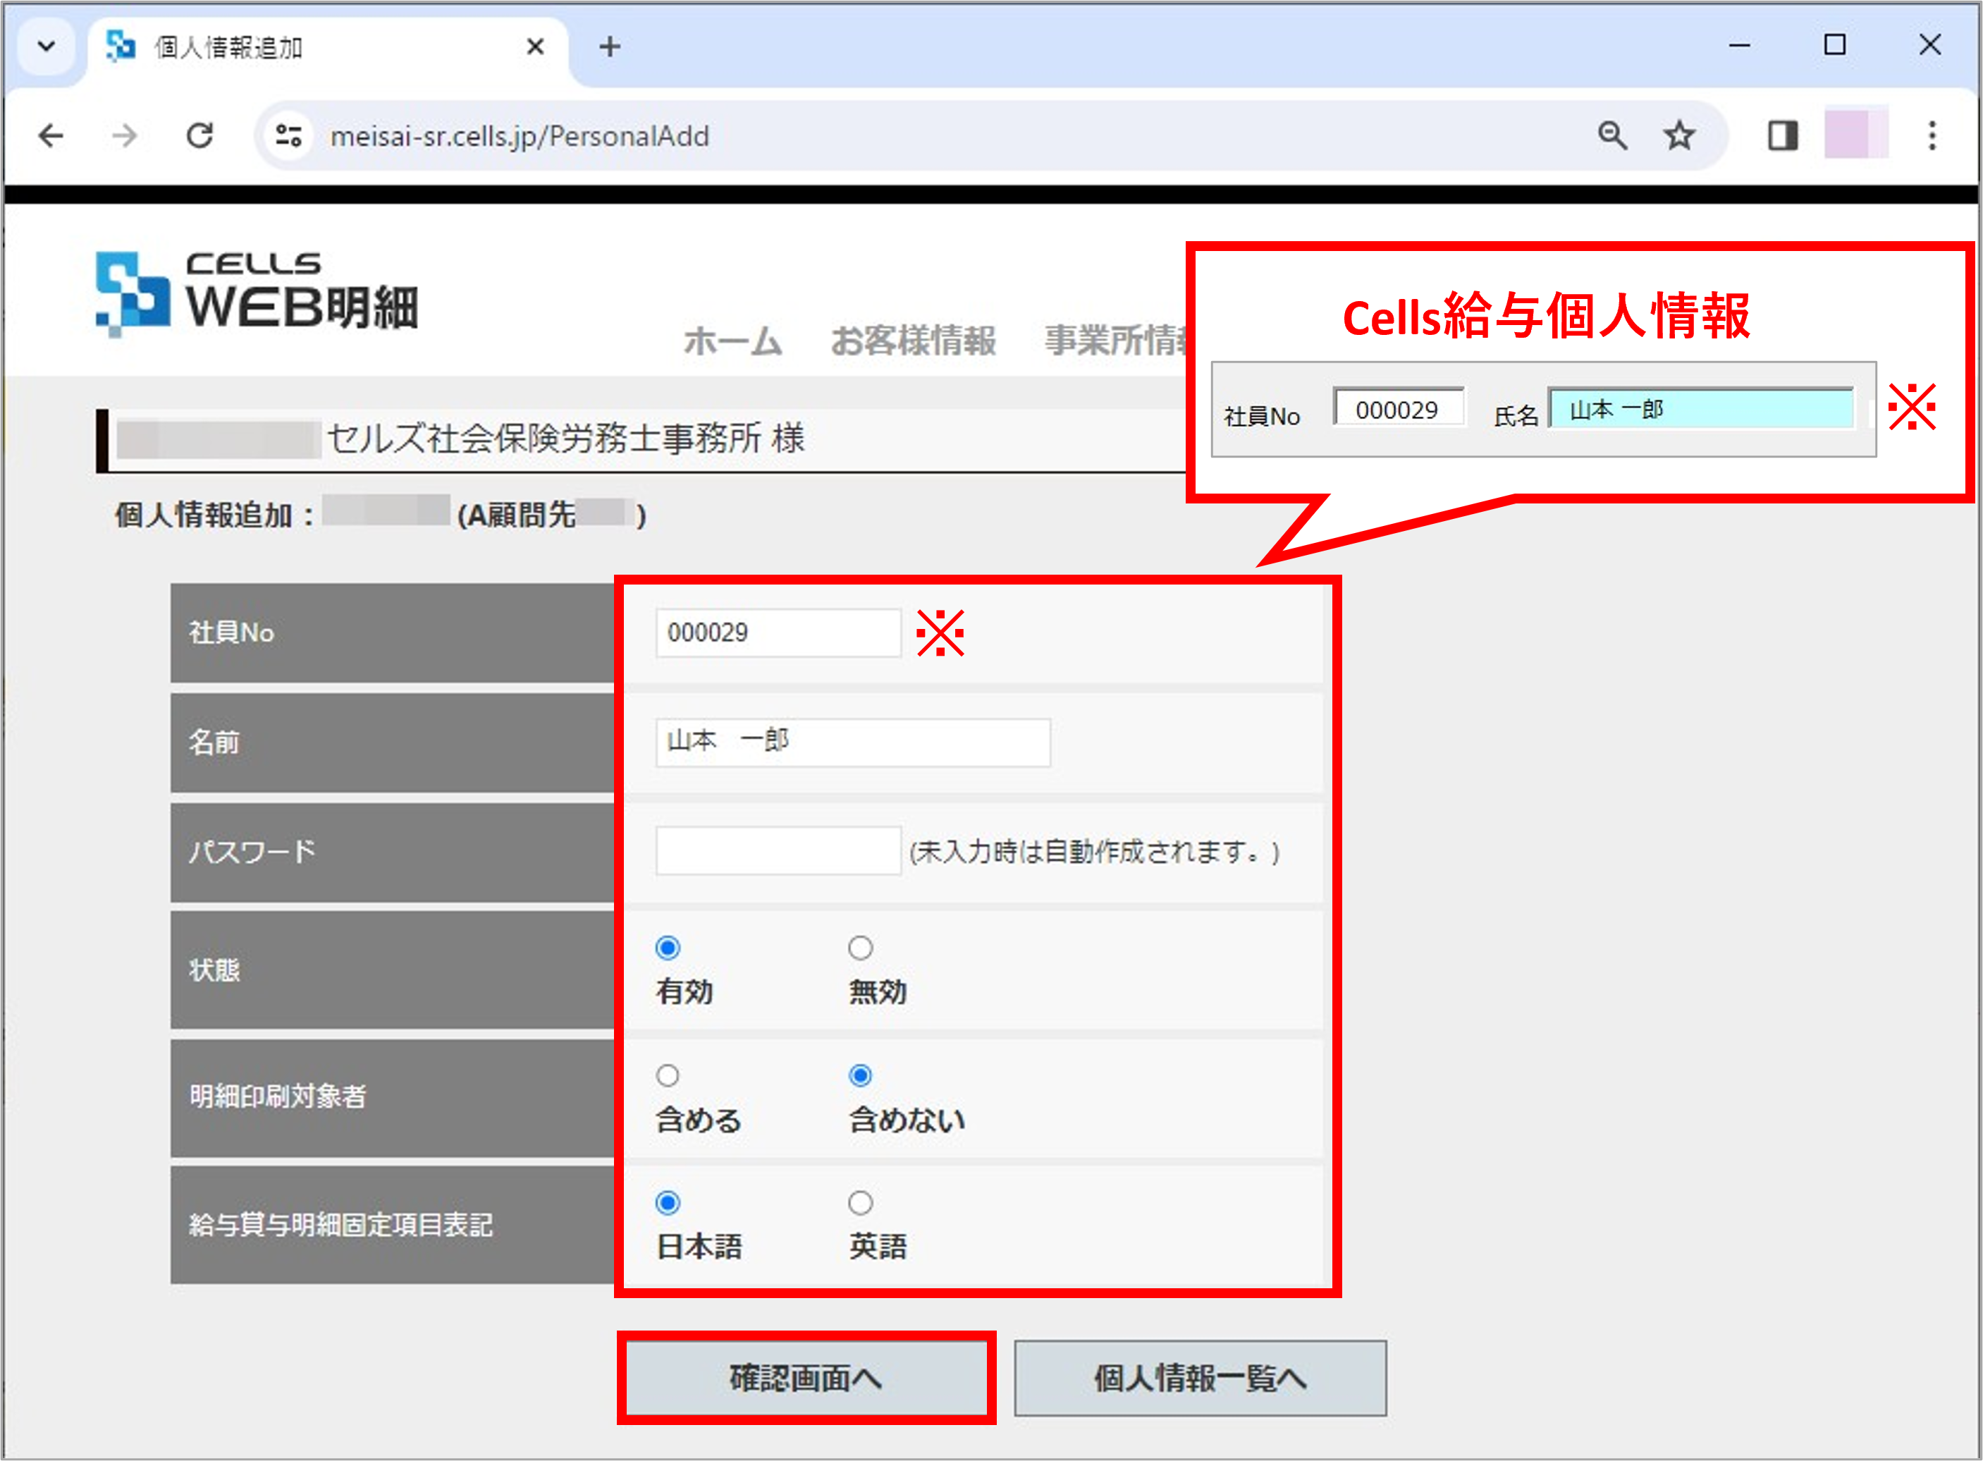Open the browser profile avatar menu
Screen dimensions: 1983x1461
pyautogui.click(x=1855, y=135)
